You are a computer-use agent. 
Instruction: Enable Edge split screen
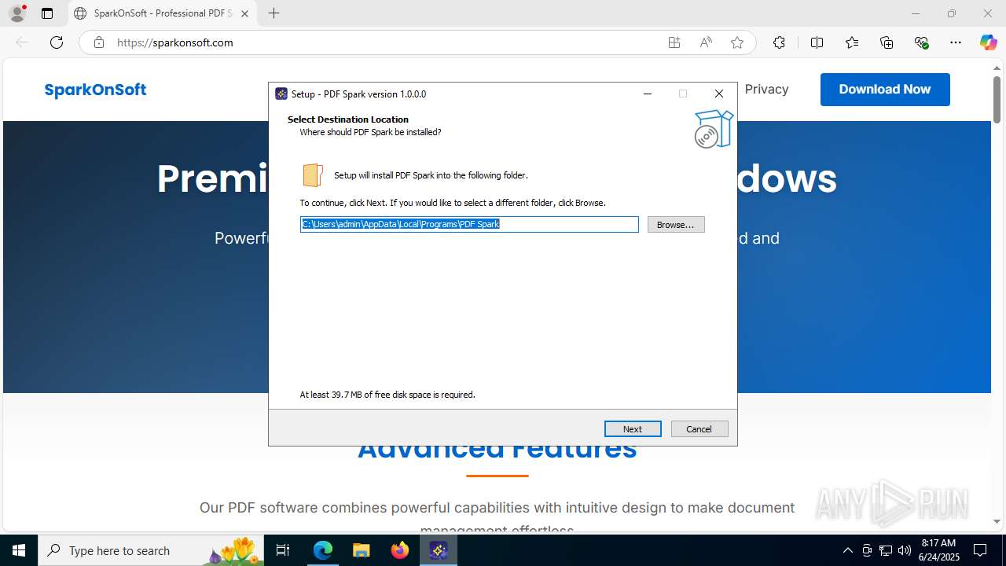817,42
